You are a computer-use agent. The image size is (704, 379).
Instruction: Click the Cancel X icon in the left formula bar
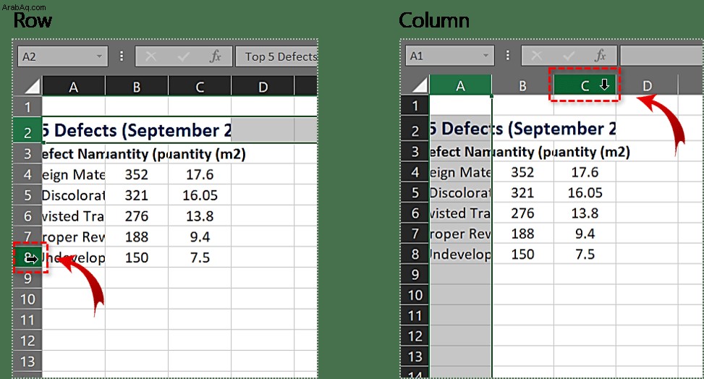(x=150, y=56)
